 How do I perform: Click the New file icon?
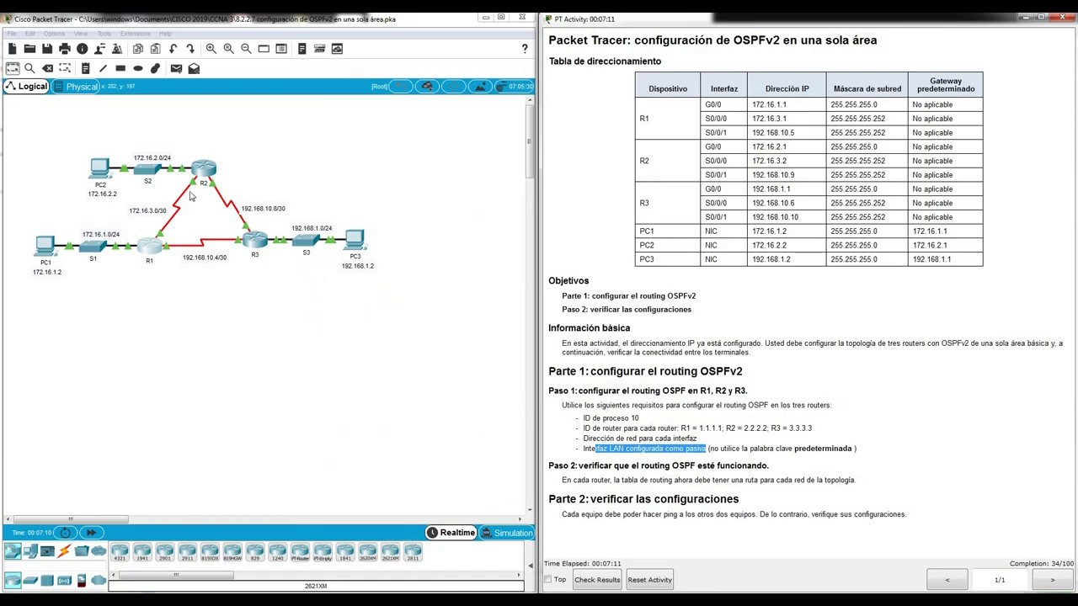pyautogui.click(x=12, y=49)
